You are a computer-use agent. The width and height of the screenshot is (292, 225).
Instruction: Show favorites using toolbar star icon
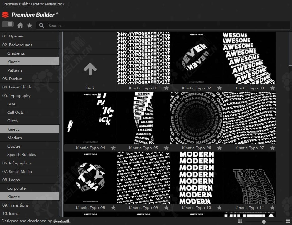tap(30, 25)
